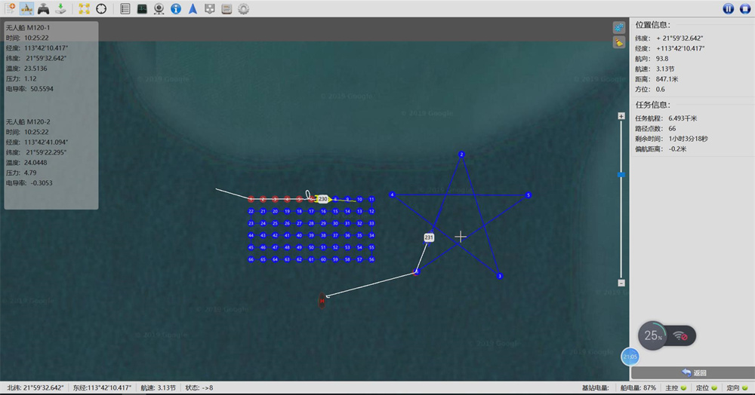Toggle the active route planning tool
This screenshot has width=755, height=395.
(26, 8)
